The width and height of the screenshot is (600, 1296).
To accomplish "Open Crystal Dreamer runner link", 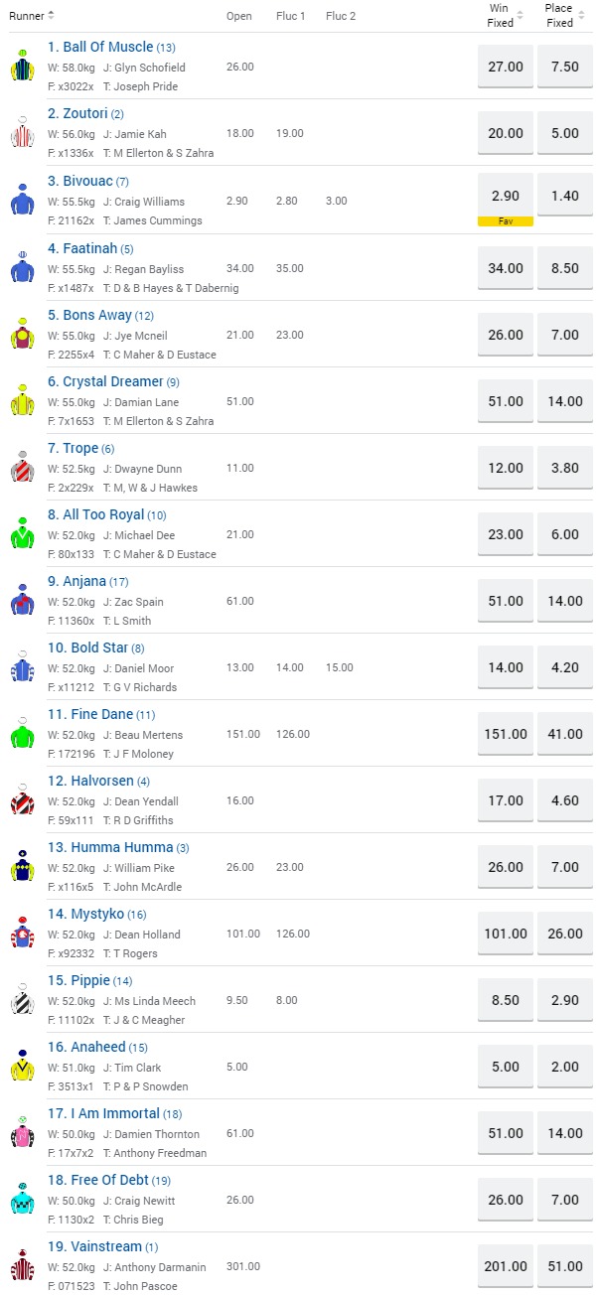I will point(105,381).
